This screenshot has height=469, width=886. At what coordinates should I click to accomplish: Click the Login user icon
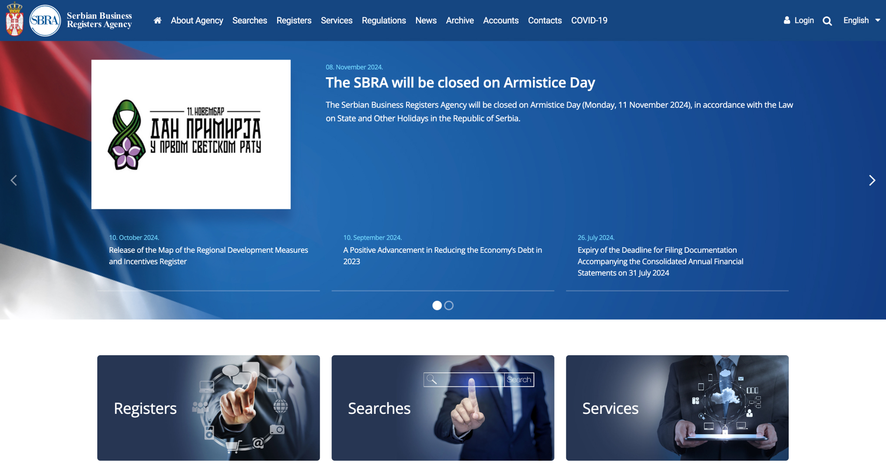click(x=787, y=20)
